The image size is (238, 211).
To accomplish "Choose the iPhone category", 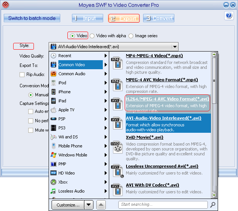I will [79, 92].
